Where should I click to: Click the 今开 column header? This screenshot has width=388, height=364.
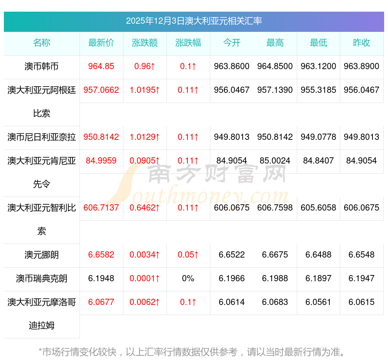point(232,43)
